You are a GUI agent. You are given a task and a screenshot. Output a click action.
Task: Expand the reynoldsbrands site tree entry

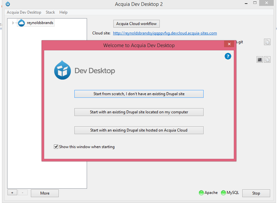tap(13, 23)
